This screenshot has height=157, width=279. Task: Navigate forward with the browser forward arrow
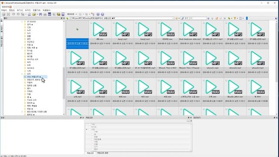coord(212,18)
